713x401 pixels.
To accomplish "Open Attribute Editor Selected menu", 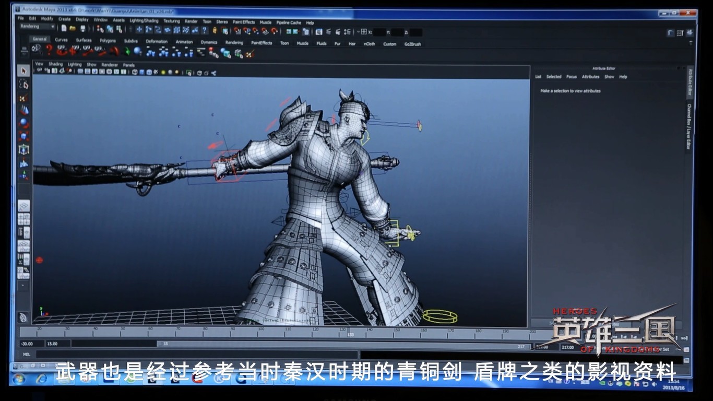I will tap(554, 77).
